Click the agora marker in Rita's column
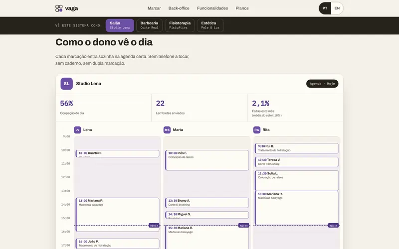This screenshot has width=399, height=249. click(x=333, y=226)
